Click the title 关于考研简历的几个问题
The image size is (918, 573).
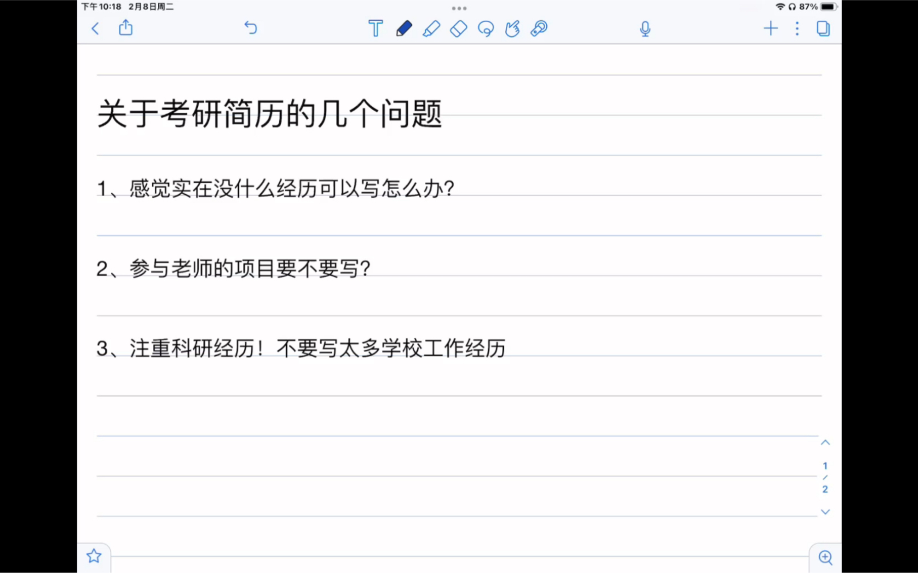(x=269, y=114)
